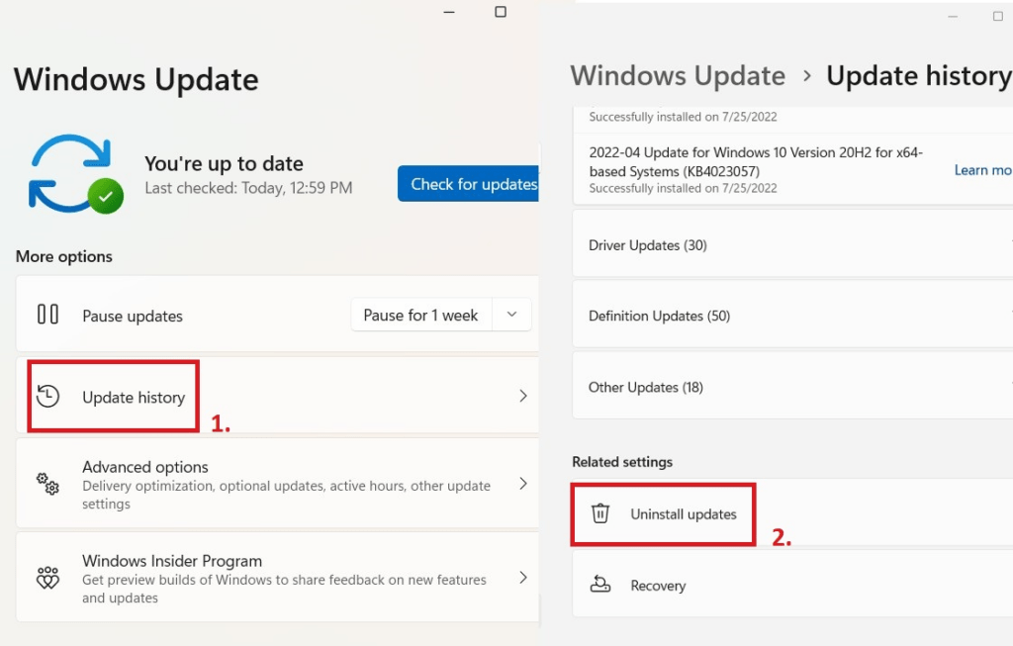
Task: Open the Pause for 1 week dropdown
Action: tap(512, 315)
